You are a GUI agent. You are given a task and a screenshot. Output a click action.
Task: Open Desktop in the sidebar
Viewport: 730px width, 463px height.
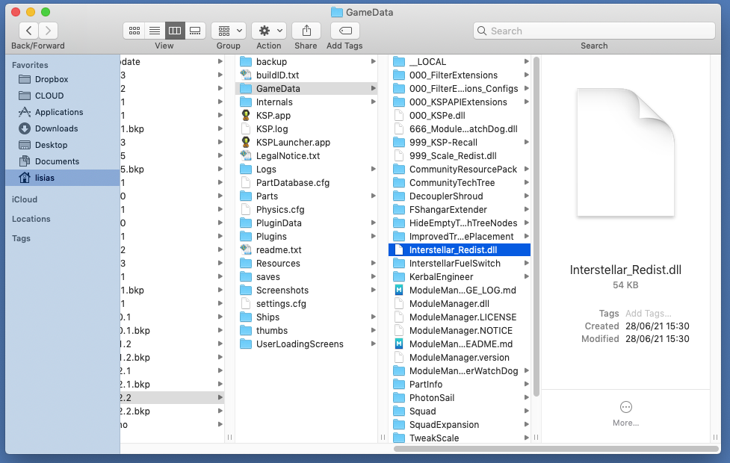62,145
